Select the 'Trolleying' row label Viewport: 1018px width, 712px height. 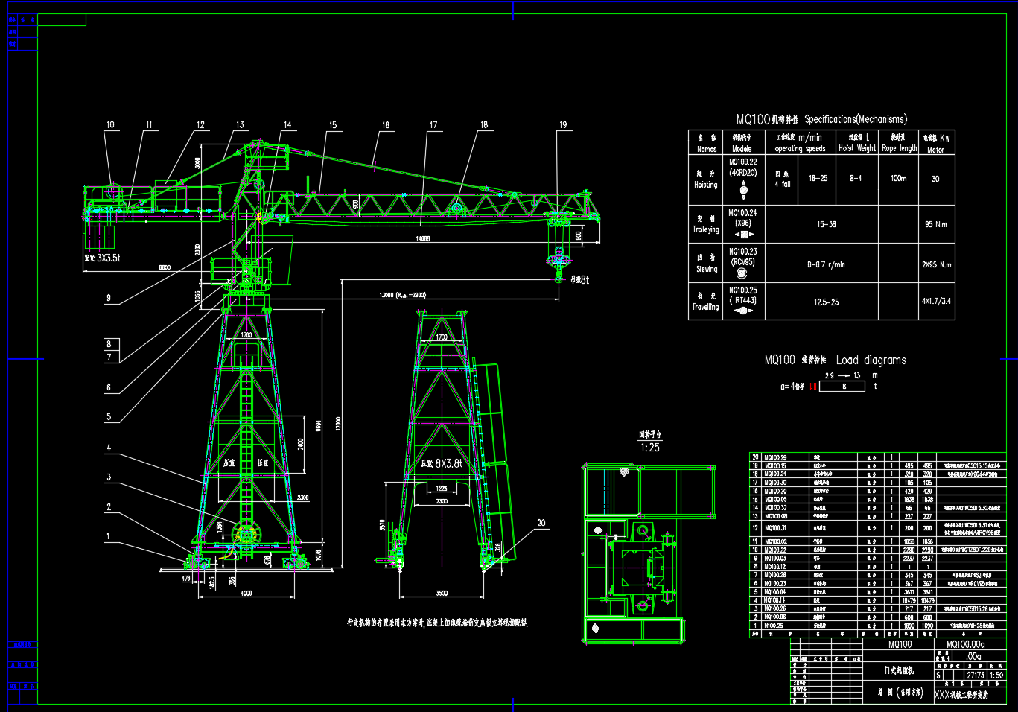(x=706, y=229)
